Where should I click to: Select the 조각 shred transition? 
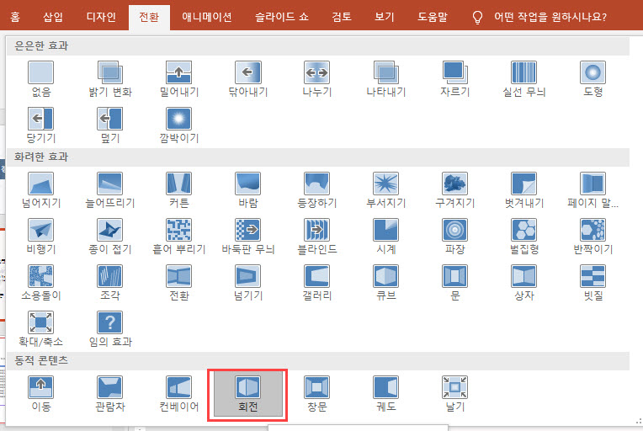(110, 283)
